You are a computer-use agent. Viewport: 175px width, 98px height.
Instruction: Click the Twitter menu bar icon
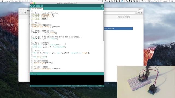click(122, 1)
